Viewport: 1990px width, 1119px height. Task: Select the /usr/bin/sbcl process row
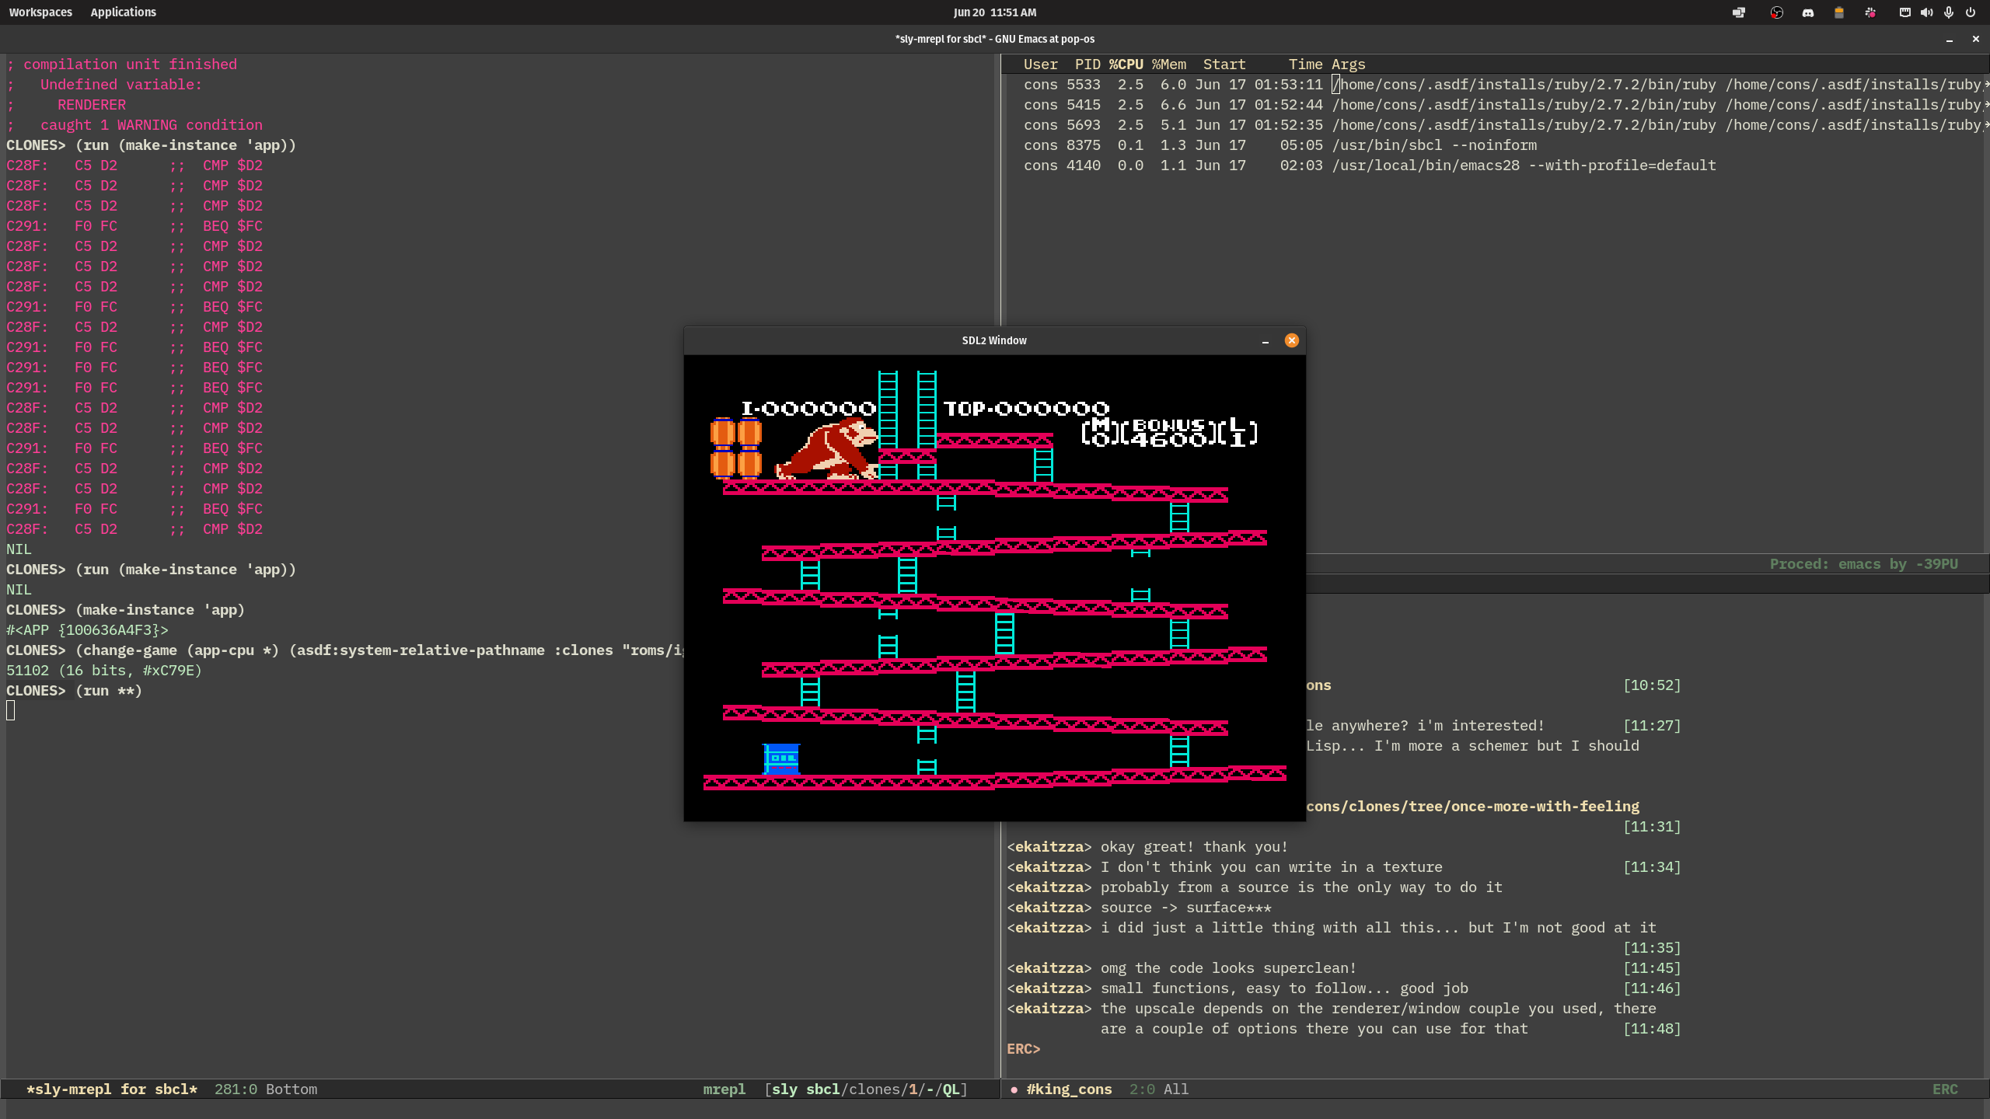[x=1496, y=145]
